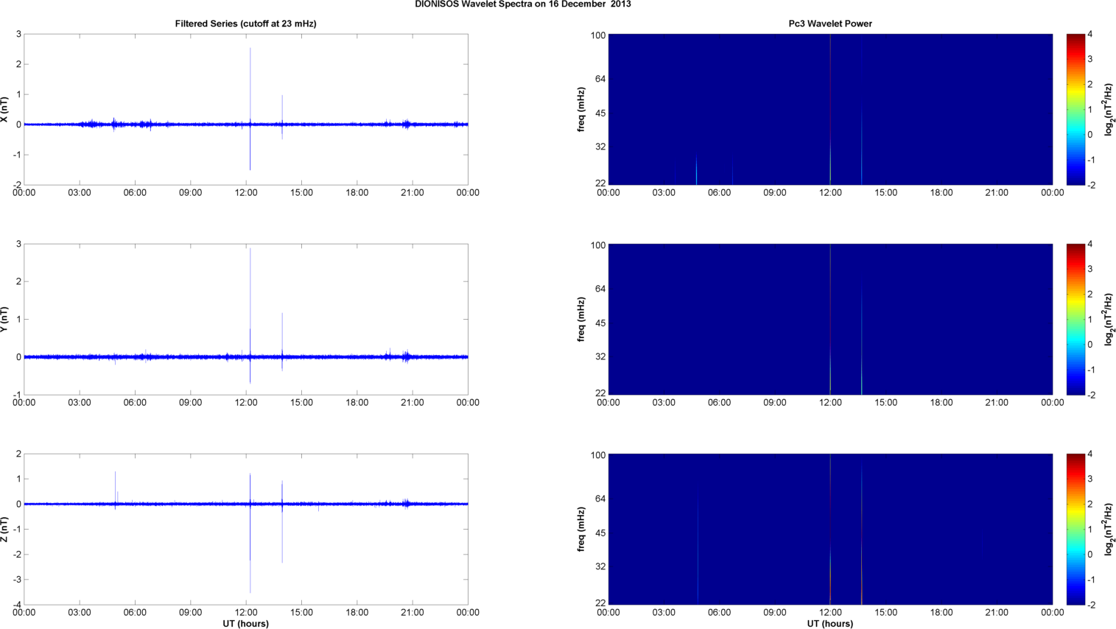Select the 14:00 spike in Y series
Viewport: 1116px width, 629px height.
(282, 331)
